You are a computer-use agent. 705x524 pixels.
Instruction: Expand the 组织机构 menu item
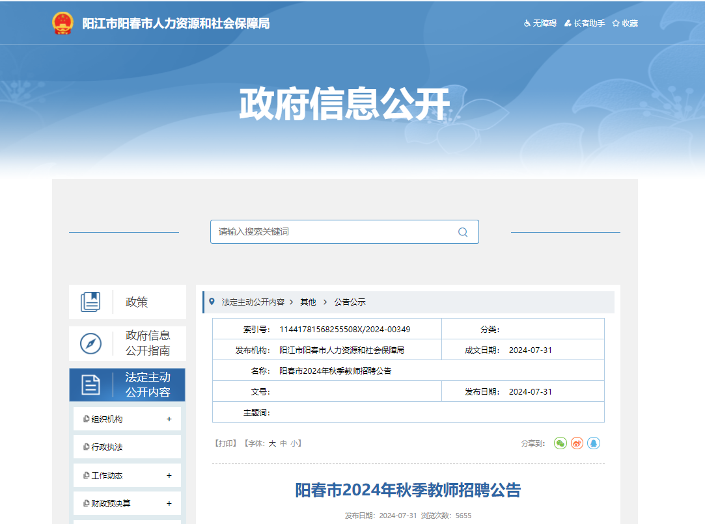(x=169, y=419)
